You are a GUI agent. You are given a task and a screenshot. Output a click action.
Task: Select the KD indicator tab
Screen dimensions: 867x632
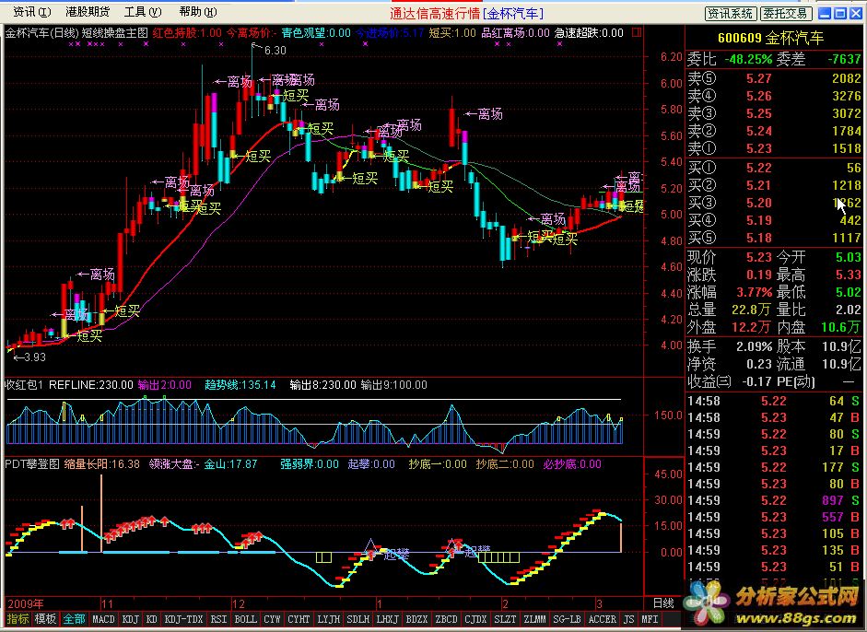click(x=152, y=619)
